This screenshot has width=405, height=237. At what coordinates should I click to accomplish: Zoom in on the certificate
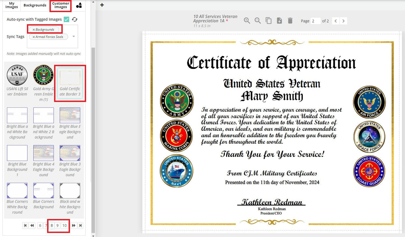coord(247,21)
